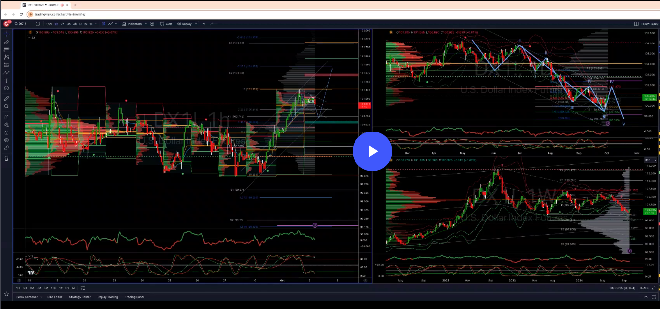The height and width of the screenshot is (309, 660).
Task: Switch to 2h timeframe
Action: (62, 24)
